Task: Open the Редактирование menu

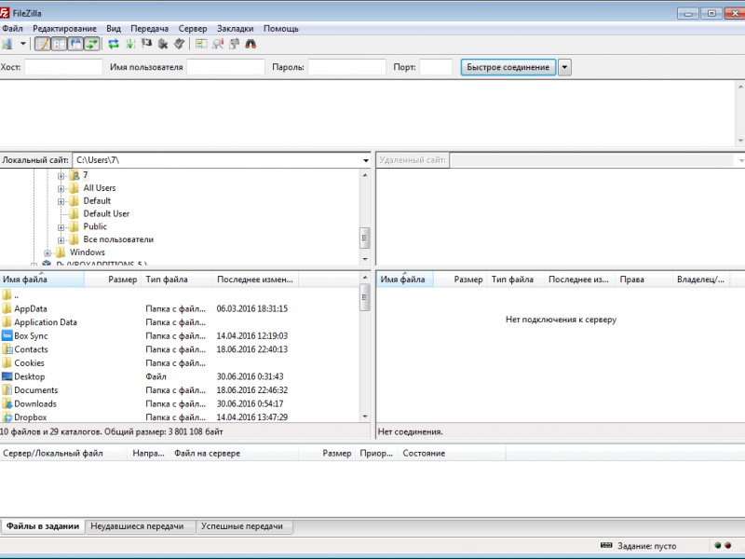Action: pyautogui.click(x=64, y=29)
